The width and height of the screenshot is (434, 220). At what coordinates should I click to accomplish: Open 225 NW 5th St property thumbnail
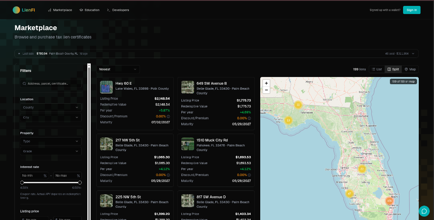point(106,201)
